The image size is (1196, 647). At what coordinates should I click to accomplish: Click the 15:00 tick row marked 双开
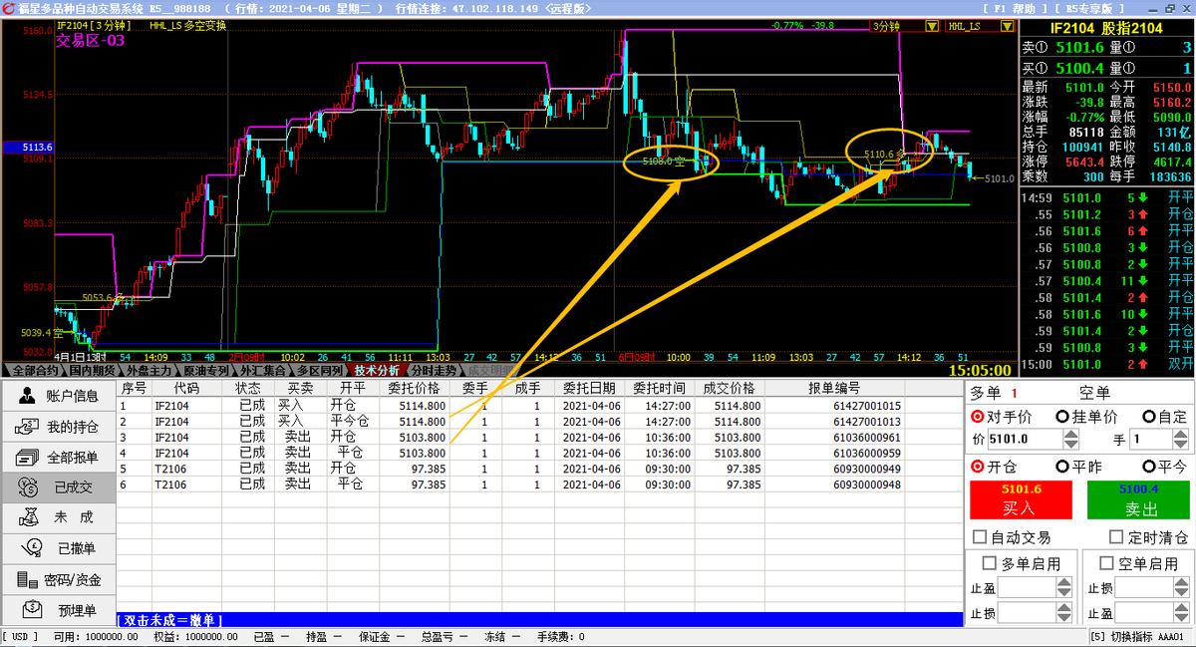click(x=1107, y=364)
